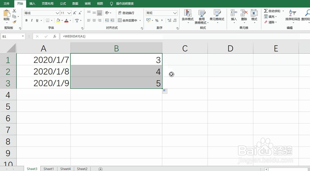
Task: Switch to the Sheet1 worksheet tab
Action: click(48, 169)
